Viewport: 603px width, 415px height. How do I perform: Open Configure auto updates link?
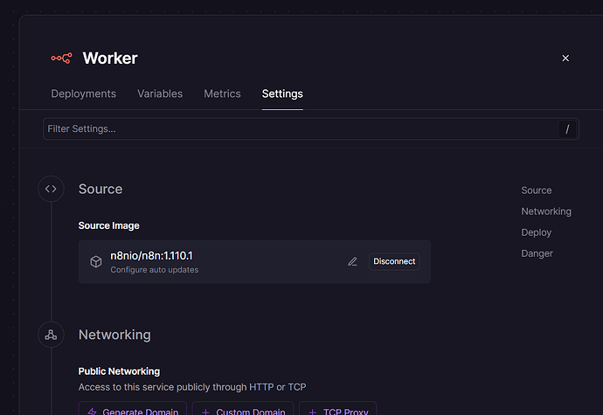pyautogui.click(x=154, y=270)
